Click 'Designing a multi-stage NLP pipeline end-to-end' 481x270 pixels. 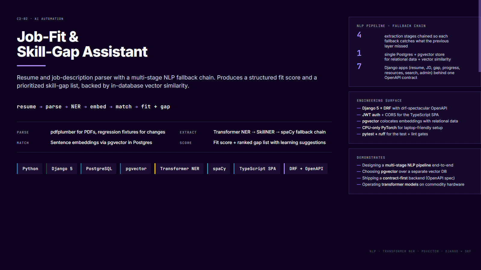point(405,165)
